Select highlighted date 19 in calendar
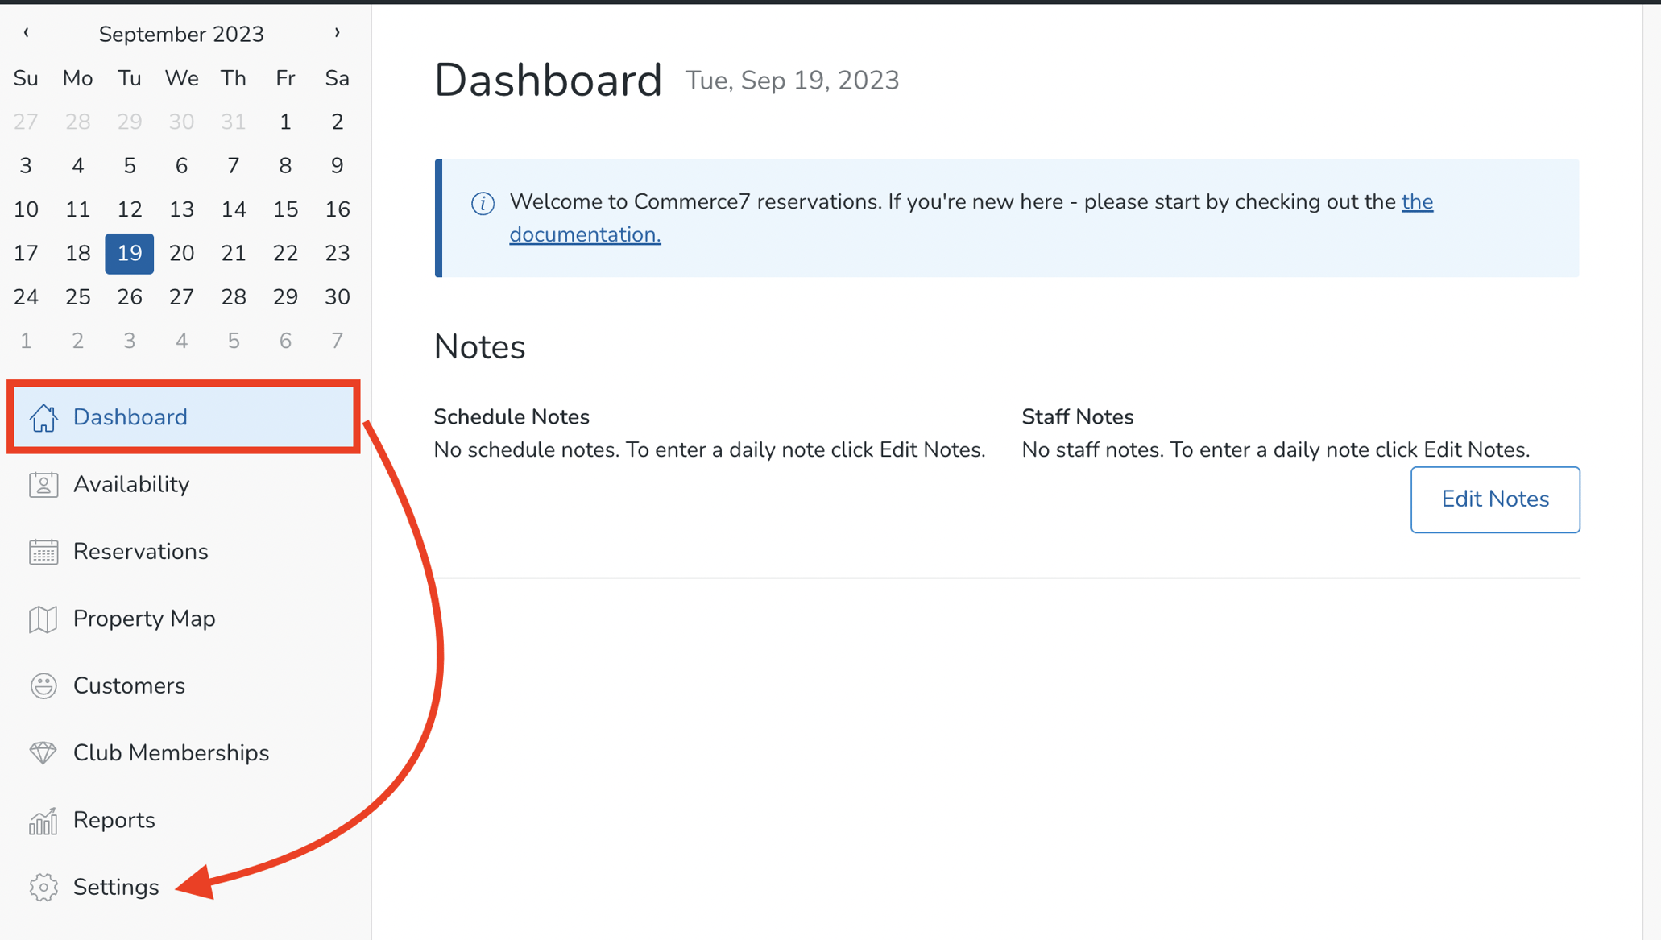The height and width of the screenshot is (940, 1661). pos(129,253)
